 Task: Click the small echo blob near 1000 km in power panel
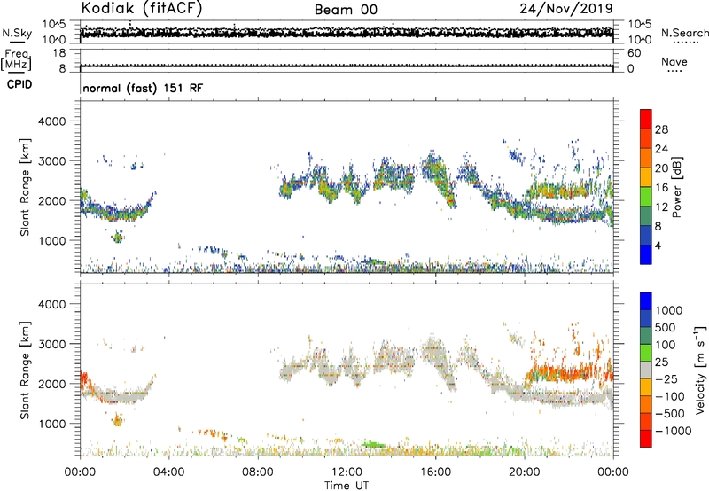point(118,237)
